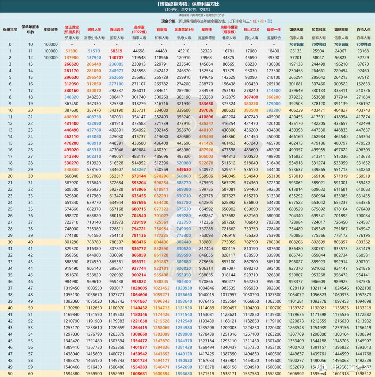
Task: Click the cell with value 16781
Action: pyautogui.click(x=228, y=51)
